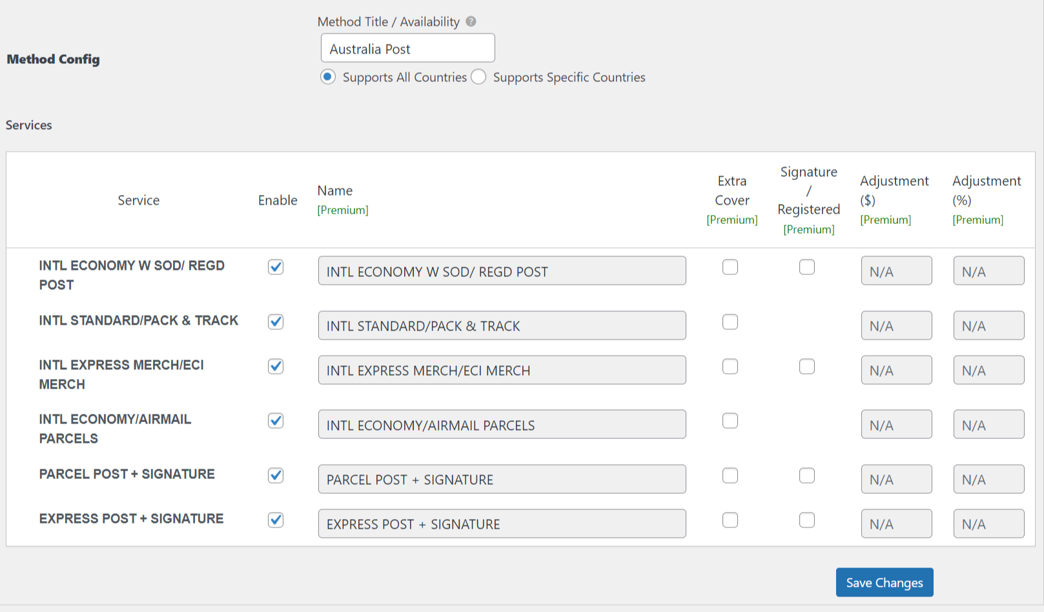Tick Signature/Registered for INTL EXPRESS MERCH/ECI MERCH
Image resolution: width=1044 pixels, height=612 pixels.
pos(807,366)
